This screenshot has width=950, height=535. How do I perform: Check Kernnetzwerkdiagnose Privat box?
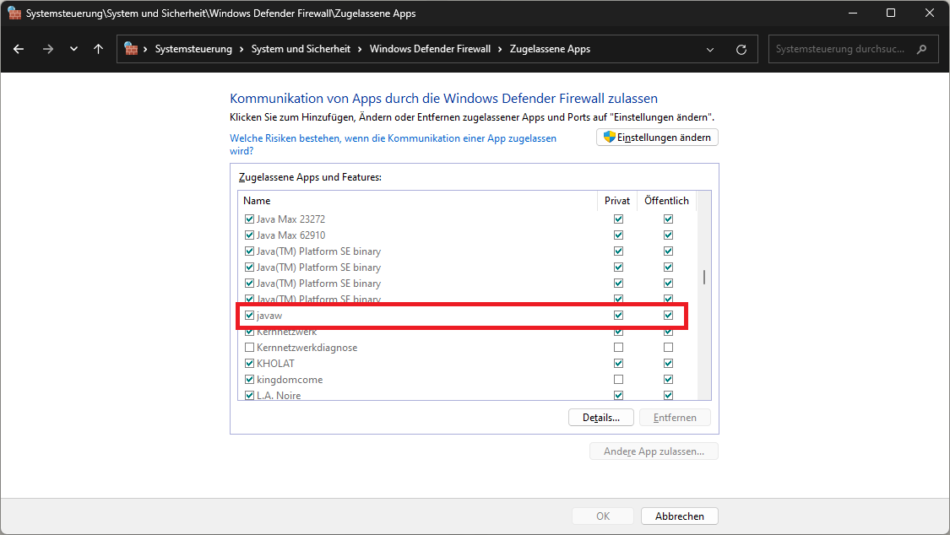pyautogui.click(x=618, y=348)
